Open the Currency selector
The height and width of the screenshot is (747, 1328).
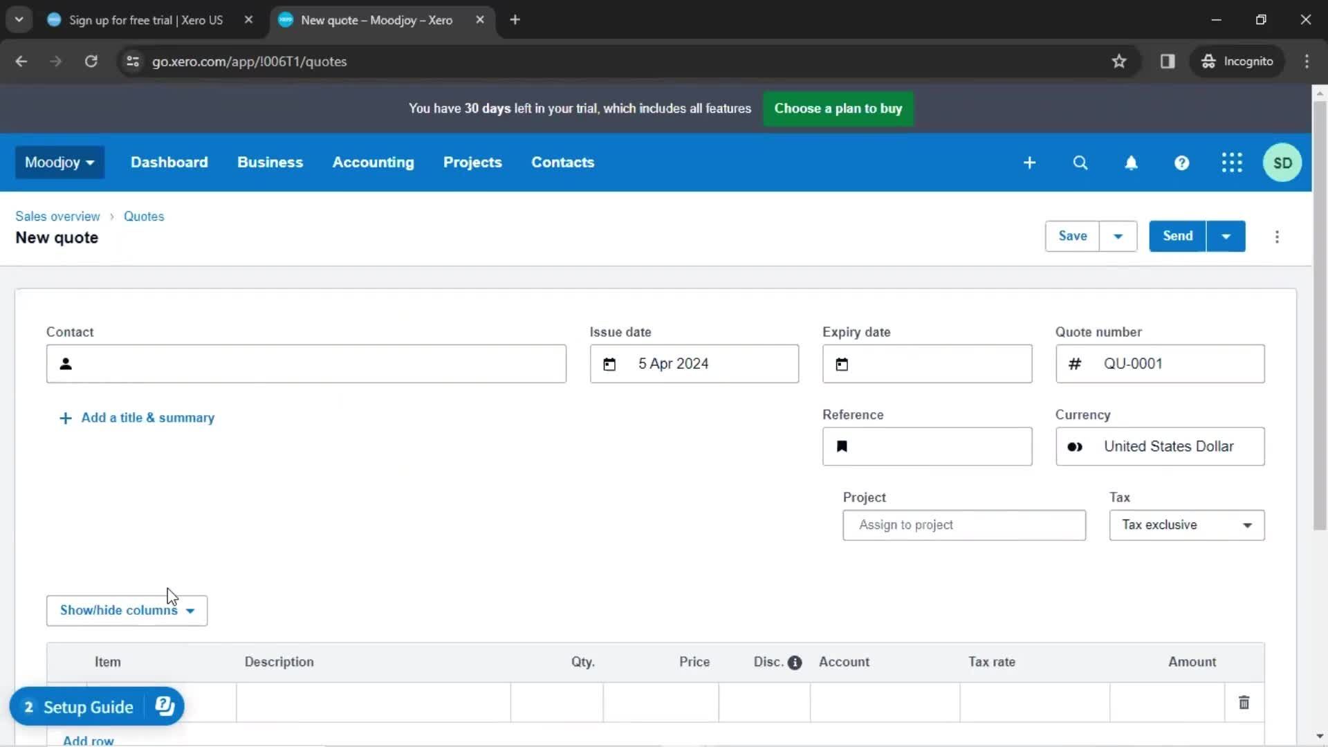tap(1160, 447)
